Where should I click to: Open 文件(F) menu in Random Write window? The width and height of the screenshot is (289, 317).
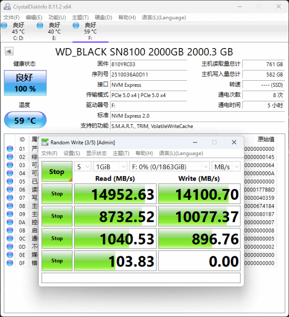click(49, 153)
